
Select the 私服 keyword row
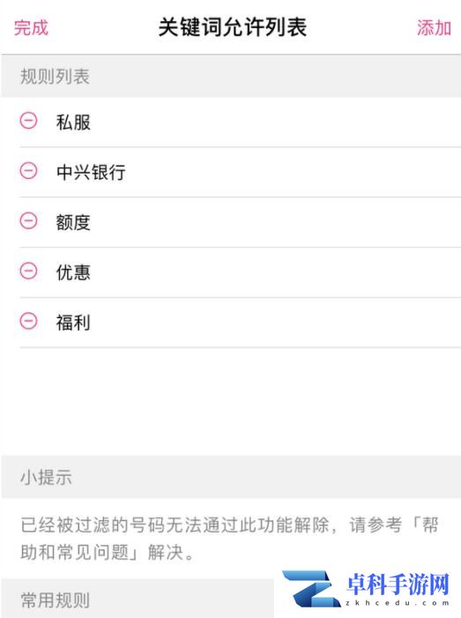[x=231, y=123]
